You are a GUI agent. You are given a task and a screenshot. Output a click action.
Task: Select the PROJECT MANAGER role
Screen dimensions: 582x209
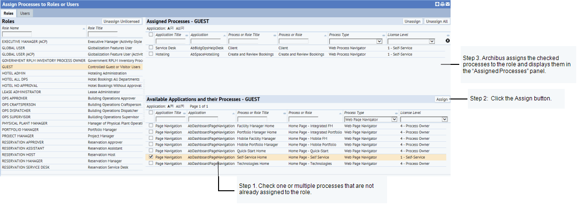(72, 135)
